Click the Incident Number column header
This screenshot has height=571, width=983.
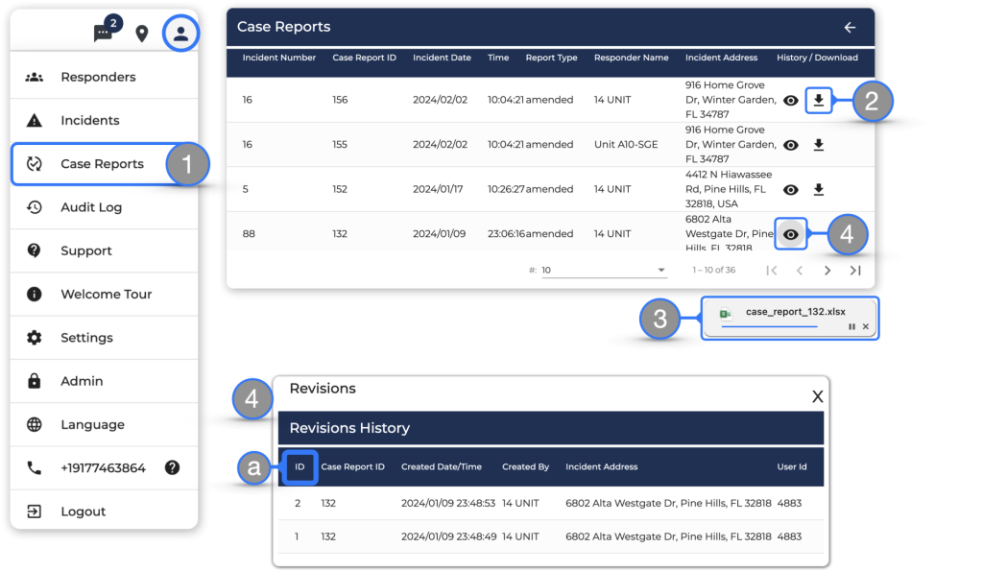tap(279, 58)
